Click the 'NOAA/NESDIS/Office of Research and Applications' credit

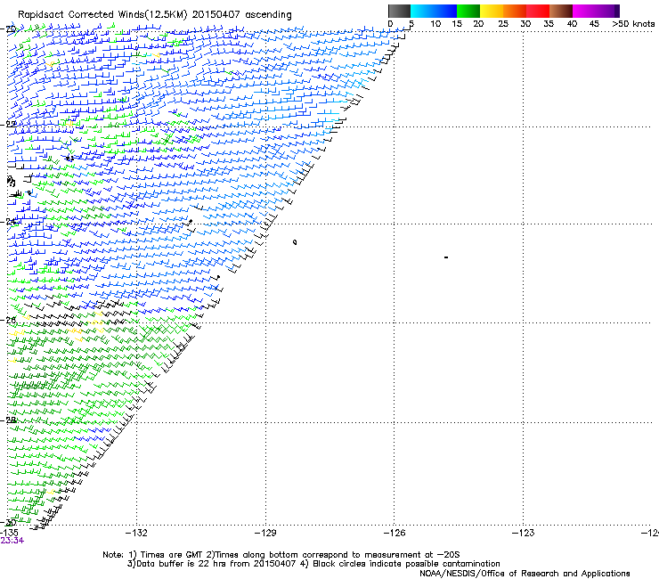click(x=525, y=574)
